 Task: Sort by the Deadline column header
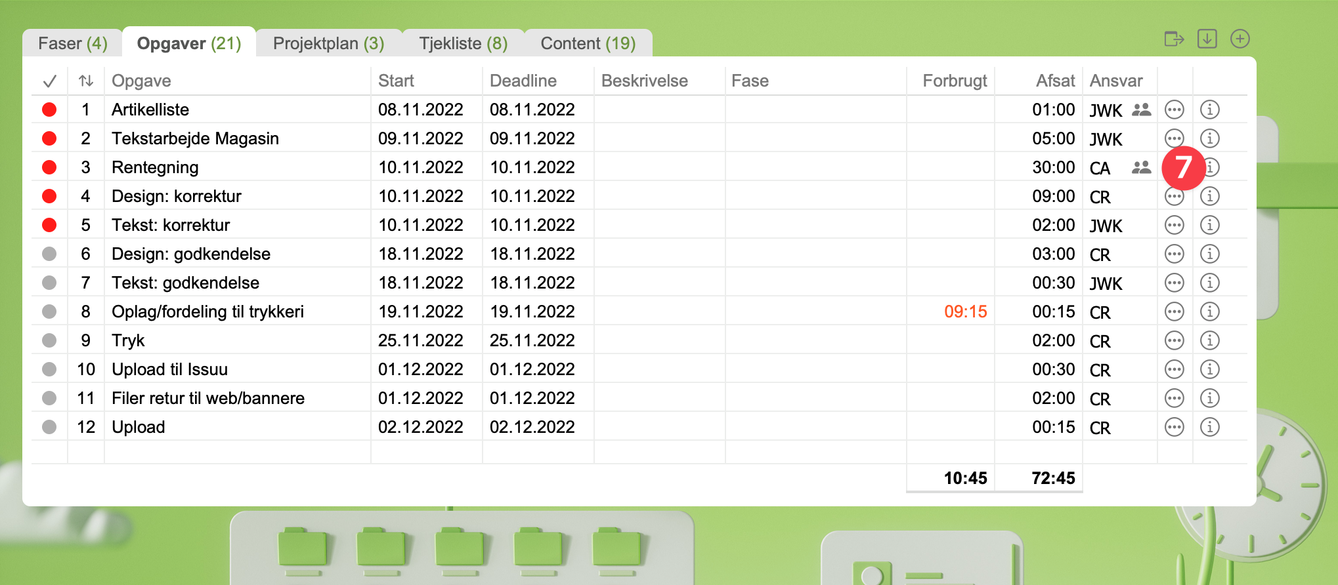pos(523,81)
